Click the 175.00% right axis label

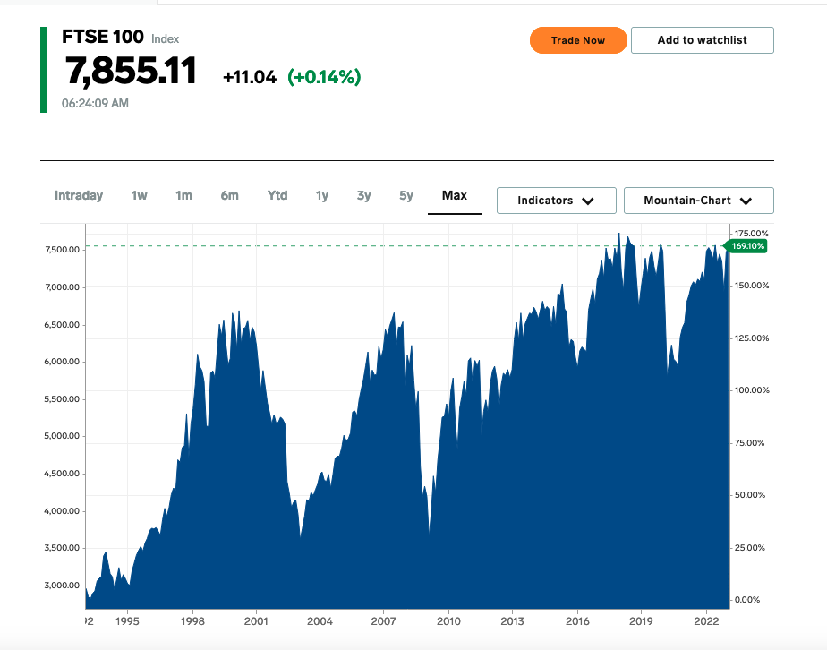click(752, 233)
